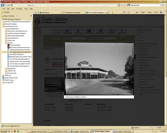This screenshot has width=167, height=133.
Task: Click the Refresh page icon
Action: click(122, 5)
